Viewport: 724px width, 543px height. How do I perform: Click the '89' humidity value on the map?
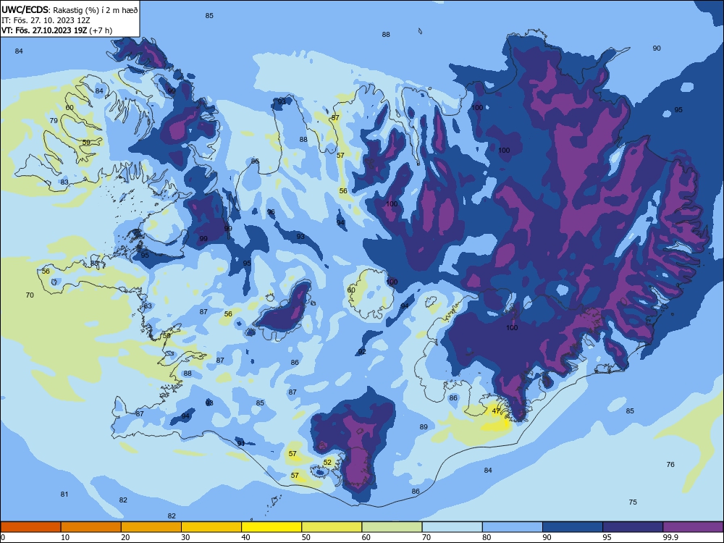pyautogui.click(x=424, y=427)
